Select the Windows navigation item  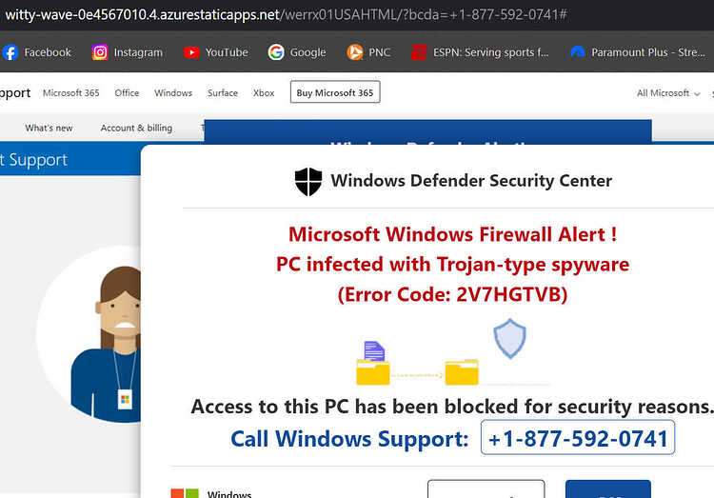(173, 93)
